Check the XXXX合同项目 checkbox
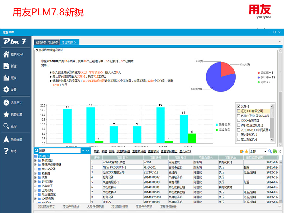 [239, 121]
